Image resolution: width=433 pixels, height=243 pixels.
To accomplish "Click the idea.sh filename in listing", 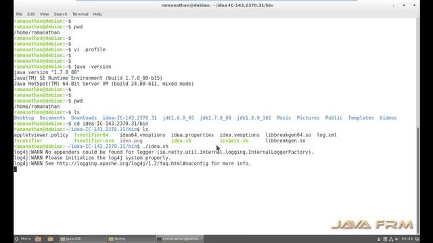I will [181, 141].
